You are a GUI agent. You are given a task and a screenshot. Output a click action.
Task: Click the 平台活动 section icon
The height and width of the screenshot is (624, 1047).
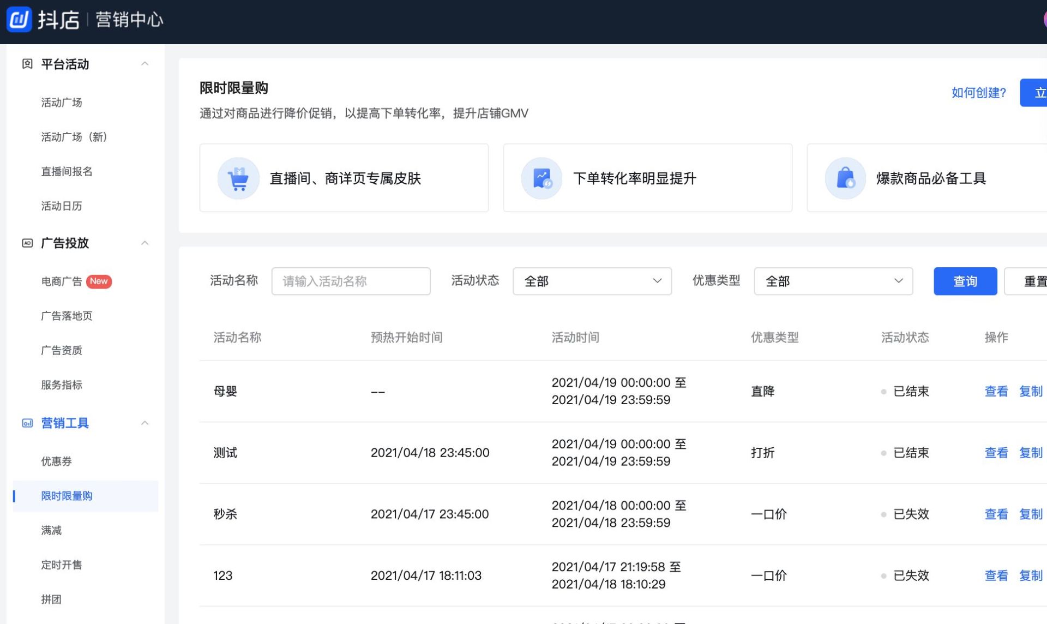pyautogui.click(x=27, y=64)
